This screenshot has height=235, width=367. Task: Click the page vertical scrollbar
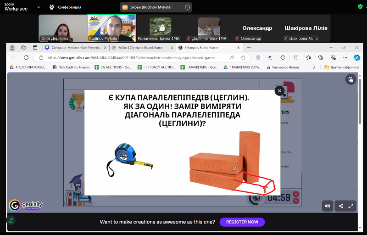coord(360,101)
